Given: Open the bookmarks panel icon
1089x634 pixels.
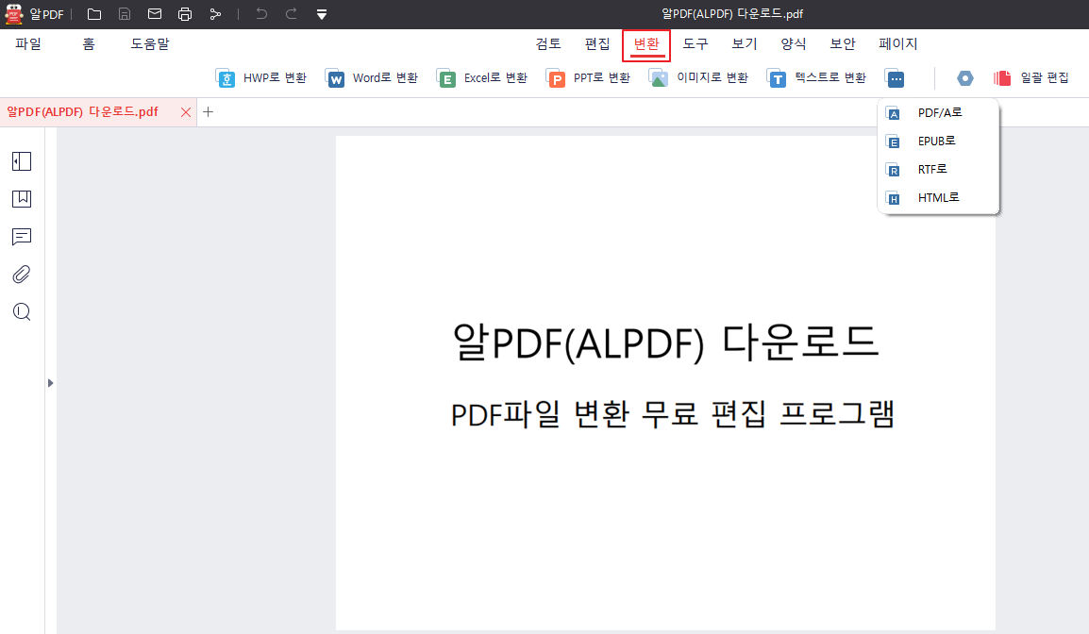Looking at the screenshot, I should pyautogui.click(x=21, y=198).
